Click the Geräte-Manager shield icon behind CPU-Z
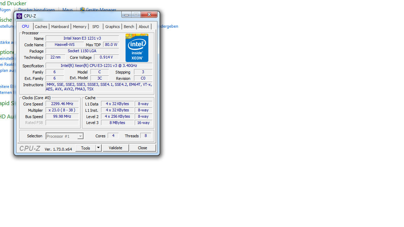404x227 pixels. (x=82, y=9)
